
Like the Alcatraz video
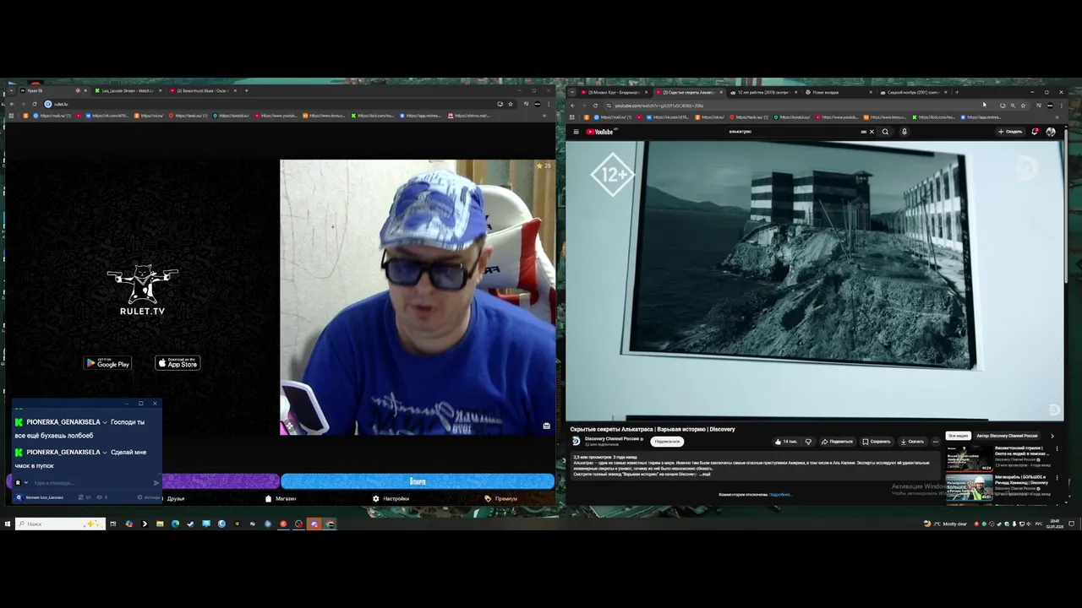coord(786,442)
